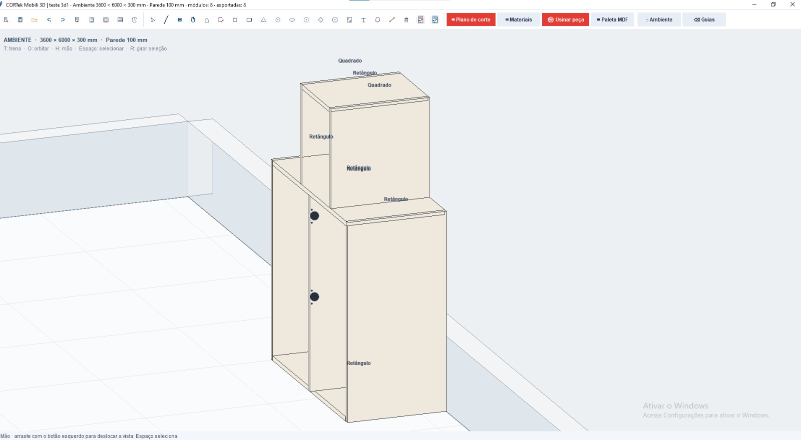Click the upper dark hinge hole
This screenshot has height=440, width=801.
(x=314, y=216)
